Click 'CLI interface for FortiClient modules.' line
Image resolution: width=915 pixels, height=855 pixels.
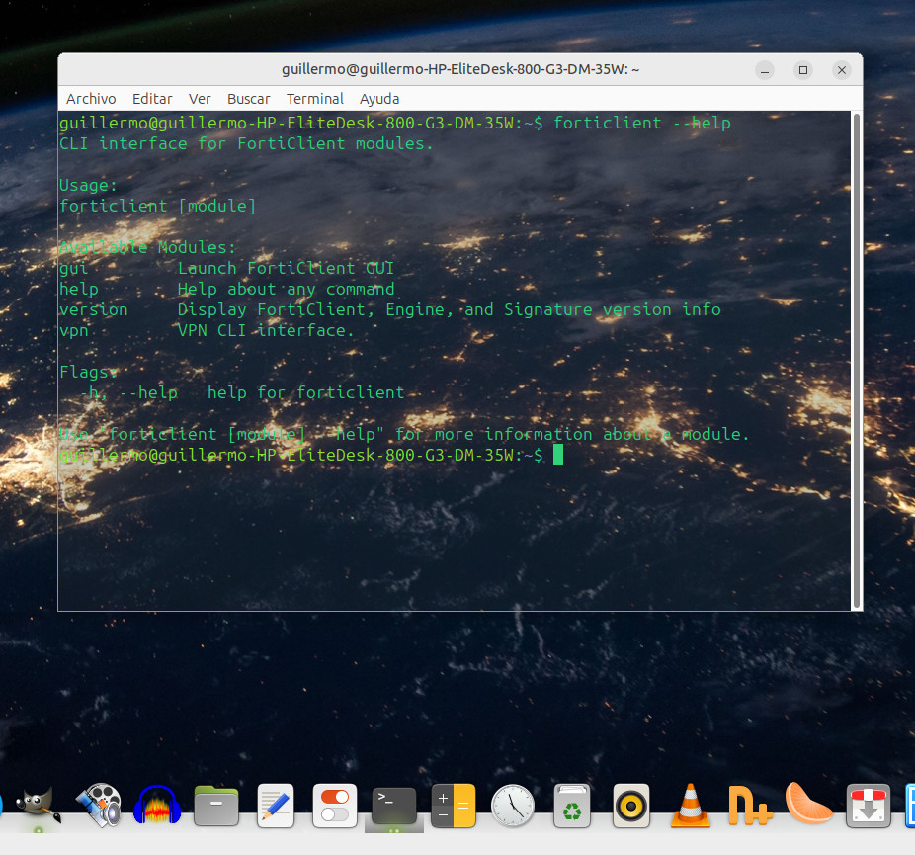(x=246, y=143)
